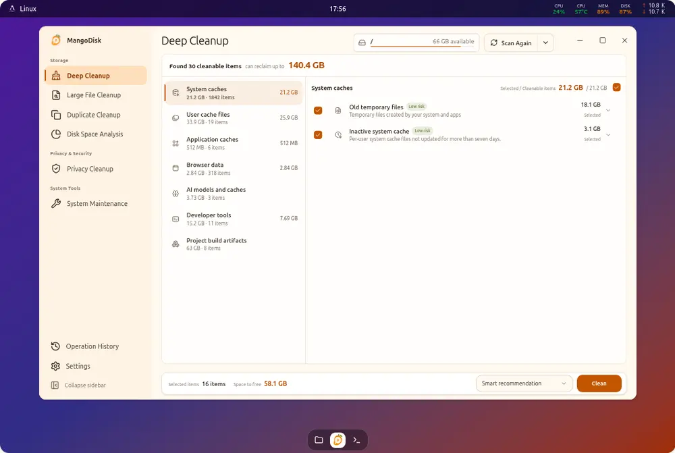
Task: Open the file manager in the dock
Action: [319, 440]
